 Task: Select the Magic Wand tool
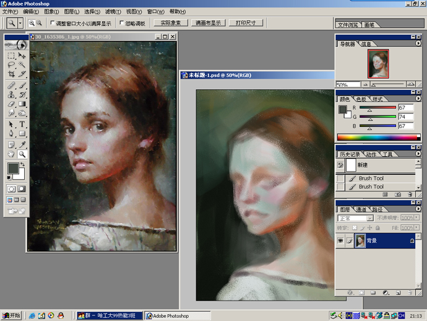coord(22,65)
